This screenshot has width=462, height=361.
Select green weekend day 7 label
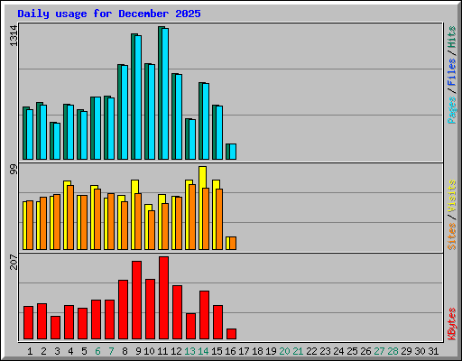[x=111, y=351]
